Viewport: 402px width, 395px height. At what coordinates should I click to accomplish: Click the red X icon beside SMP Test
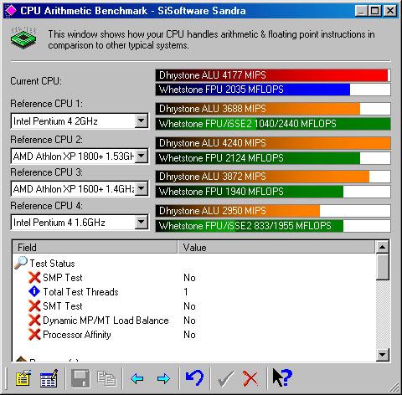(34, 278)
